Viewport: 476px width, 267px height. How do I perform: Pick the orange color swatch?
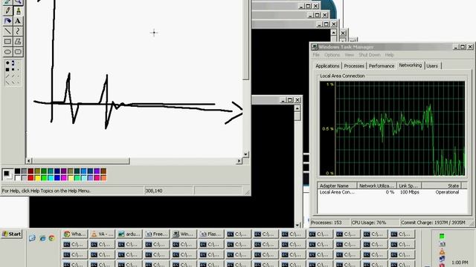point(103,178)
